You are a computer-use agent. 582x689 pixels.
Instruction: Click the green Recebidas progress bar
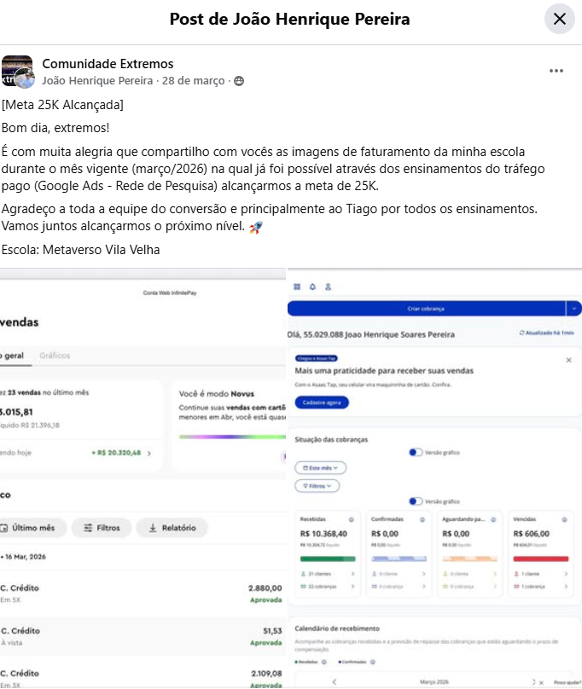[328, 559]
